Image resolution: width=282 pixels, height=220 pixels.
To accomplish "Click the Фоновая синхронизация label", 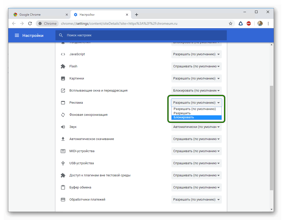I will 88,115.
